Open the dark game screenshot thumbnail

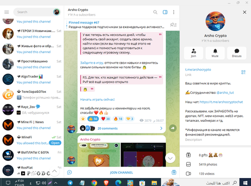coord(143,155)
